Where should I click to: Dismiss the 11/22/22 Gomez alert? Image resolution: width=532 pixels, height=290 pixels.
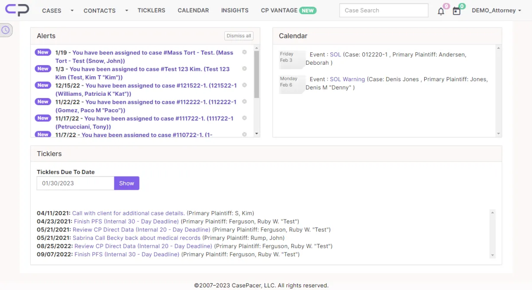coord(244,102)
